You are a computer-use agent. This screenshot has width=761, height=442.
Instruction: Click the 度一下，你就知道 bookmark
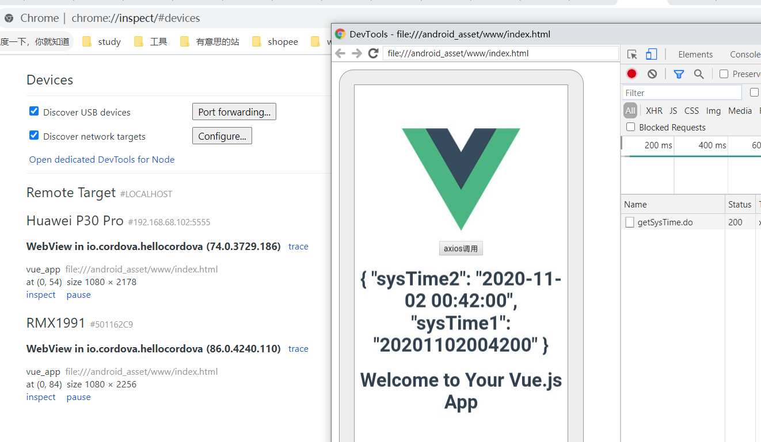point(35,41)
